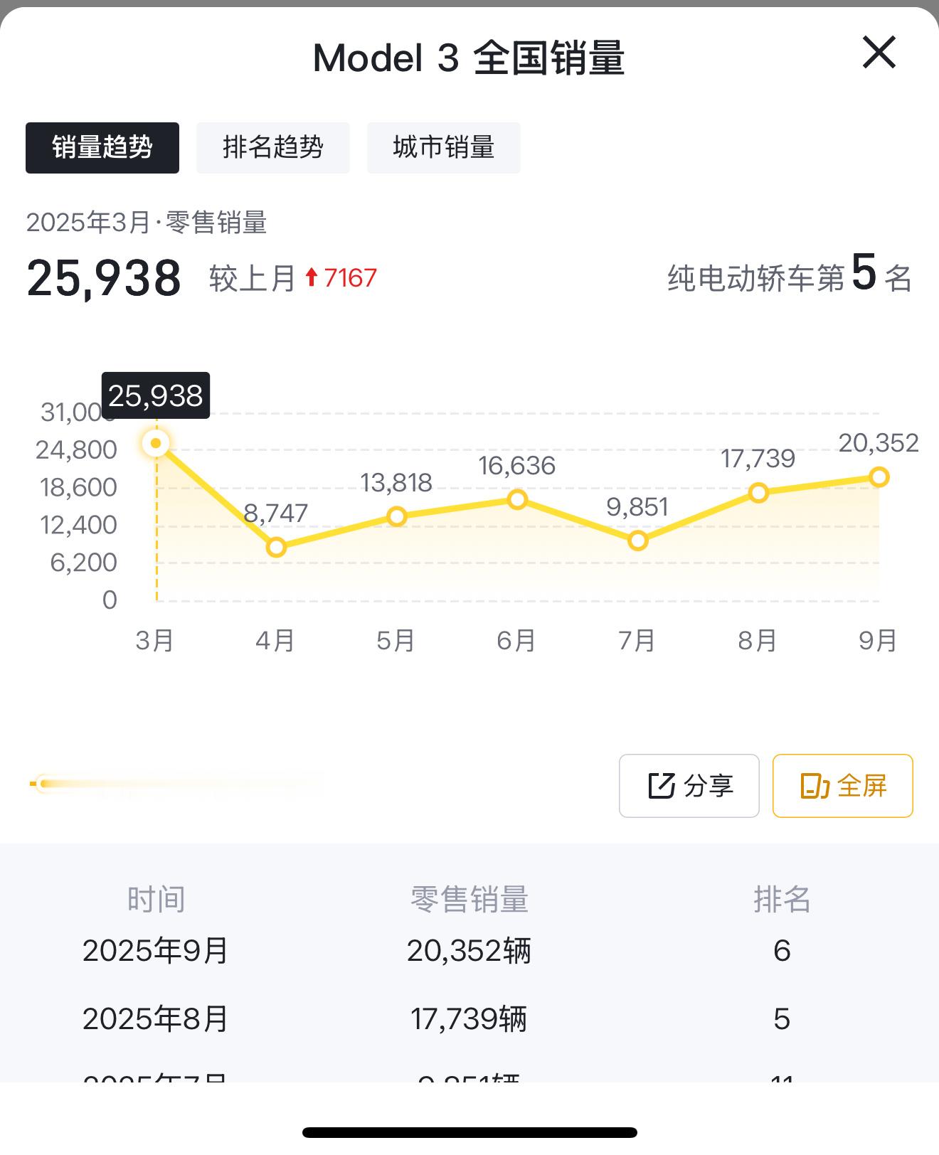Click the 2025年8月 table row date

[x=156, y=1019]
